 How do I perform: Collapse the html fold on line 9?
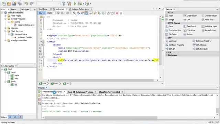pos(43,42)
